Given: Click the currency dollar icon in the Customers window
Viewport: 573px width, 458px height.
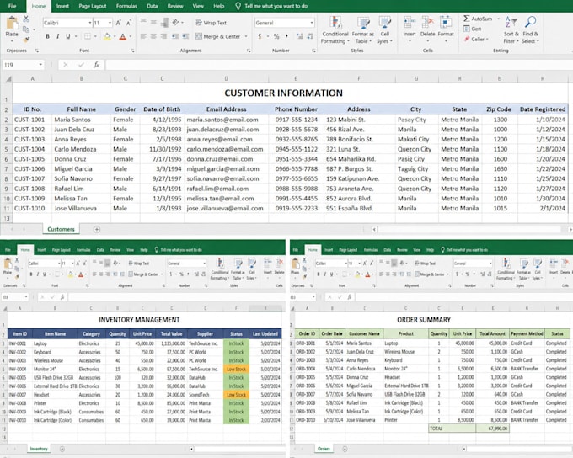Looking at the screenshot, I should pos(260,36).
